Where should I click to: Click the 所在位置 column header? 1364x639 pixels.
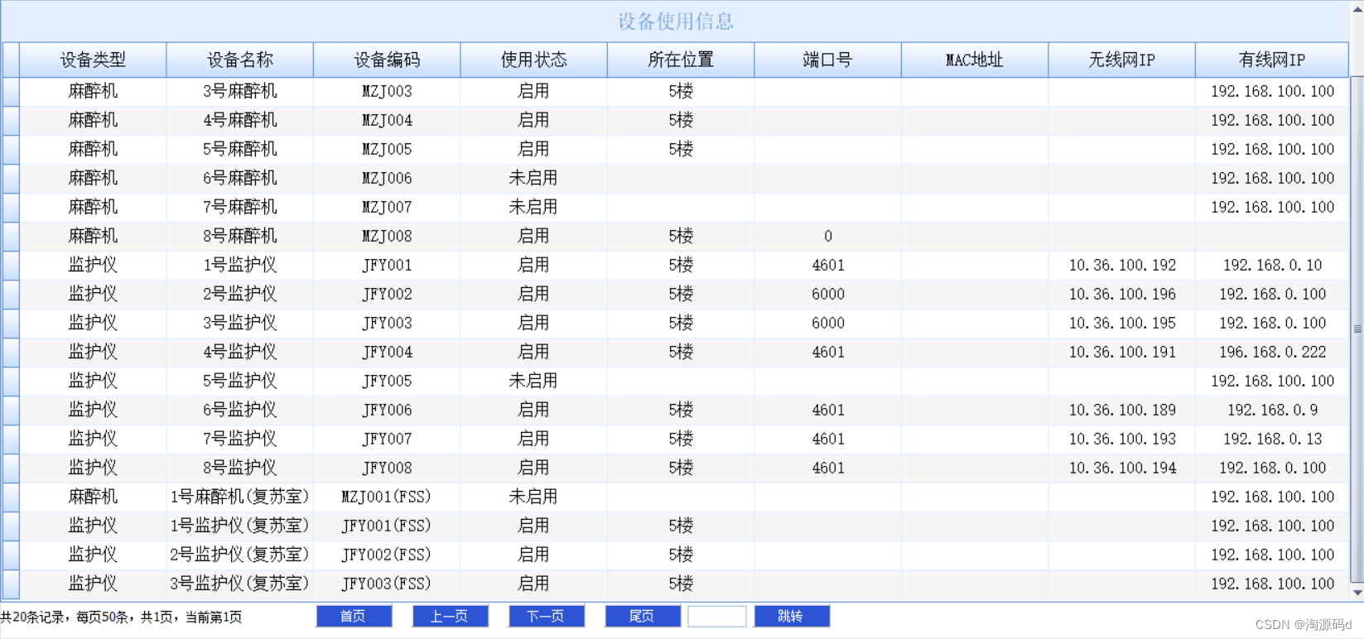tap(681, 60)
